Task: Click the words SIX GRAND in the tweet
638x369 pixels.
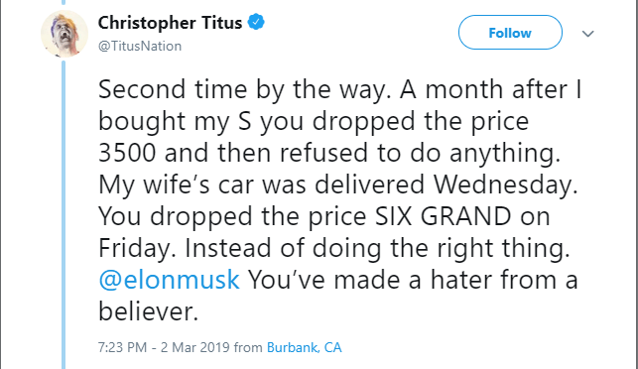Action: point(444,216)
